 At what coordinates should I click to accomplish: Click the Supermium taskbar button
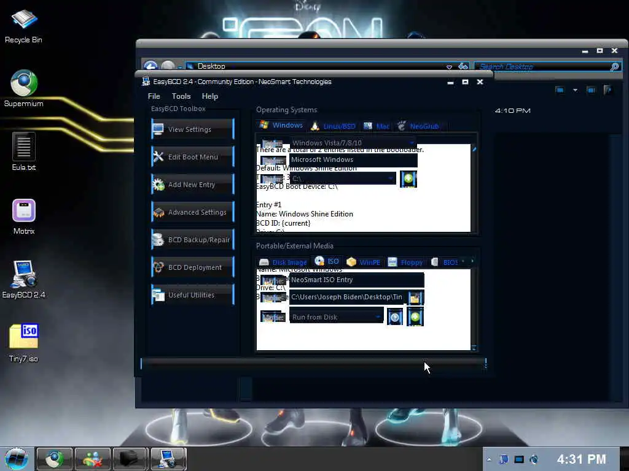click(54, 459)
